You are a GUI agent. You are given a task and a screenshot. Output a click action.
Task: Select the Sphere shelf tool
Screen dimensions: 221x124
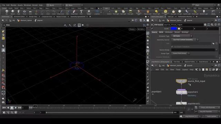coord(13,12)
